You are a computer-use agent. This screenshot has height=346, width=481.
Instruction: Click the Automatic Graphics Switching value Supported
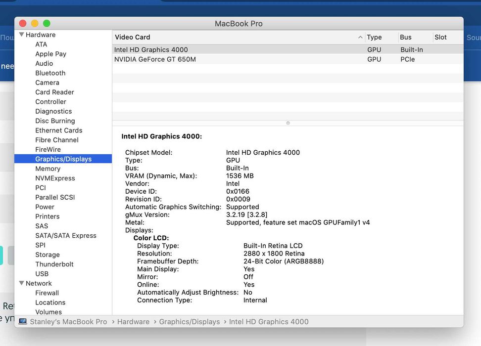click(242, 207)
